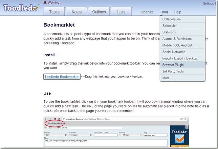Viewport: 218px width, 149px height.
Task: Select Social Networks menu entry
Action: (x=182, y=52)
